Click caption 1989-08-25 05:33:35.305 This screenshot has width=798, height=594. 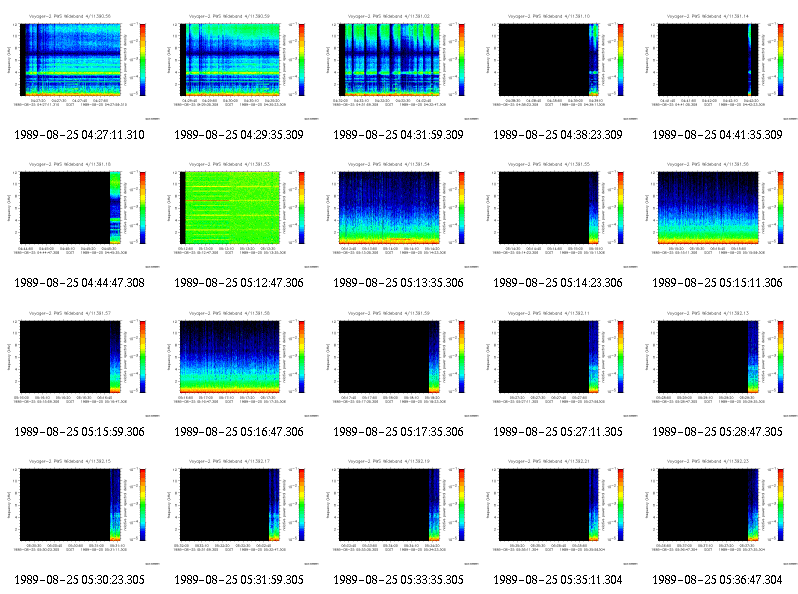[x=398, y=580]
